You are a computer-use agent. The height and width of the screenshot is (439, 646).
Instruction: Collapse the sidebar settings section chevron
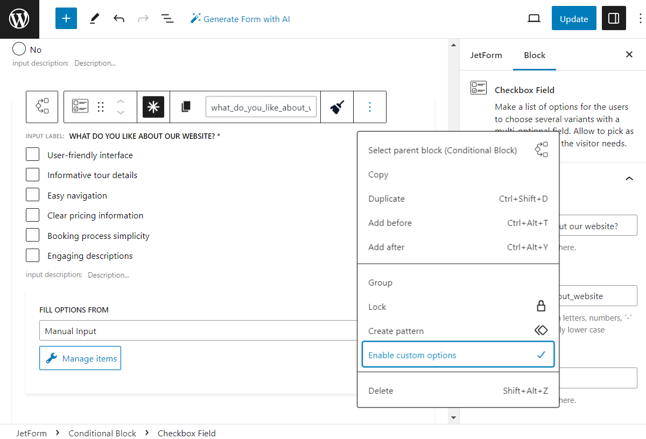pos(629,178)
